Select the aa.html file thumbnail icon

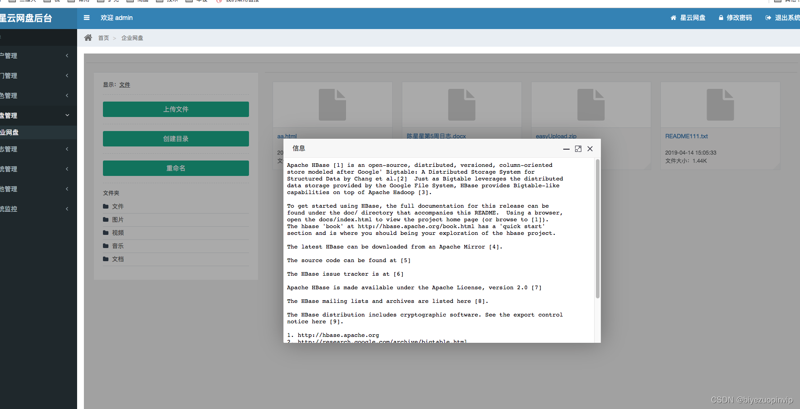(x=332, y=105)
